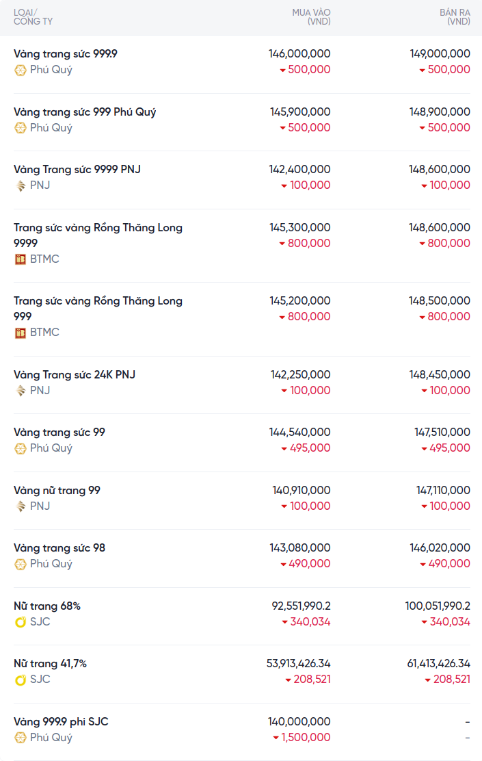
Task: Click PNJ logo under Vàng Trang sức 9999 PNJ
Action: pos(21,185)
